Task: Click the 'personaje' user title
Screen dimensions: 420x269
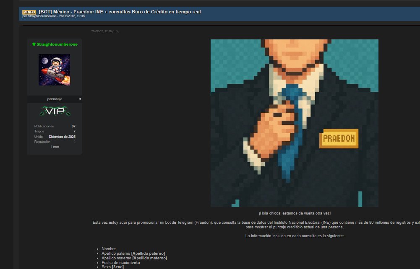Action: (x=55, y=99)
